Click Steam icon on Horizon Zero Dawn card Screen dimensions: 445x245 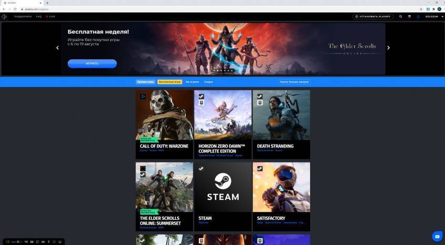pyautogui.click(x=201, y=97)
